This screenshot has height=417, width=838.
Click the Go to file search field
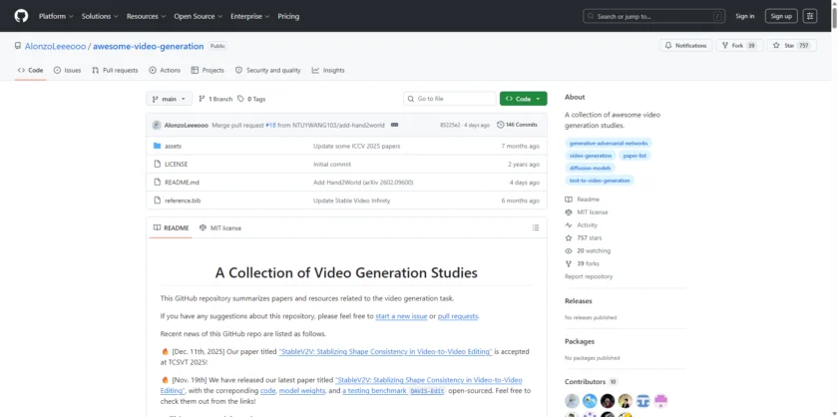(x=450, y=99)
